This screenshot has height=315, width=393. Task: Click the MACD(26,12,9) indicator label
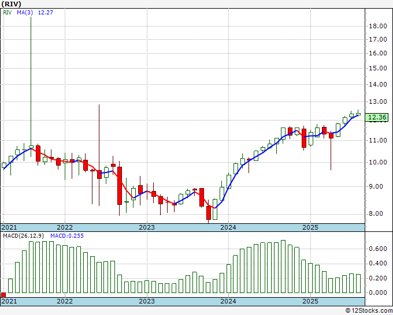tap(24, 236)
